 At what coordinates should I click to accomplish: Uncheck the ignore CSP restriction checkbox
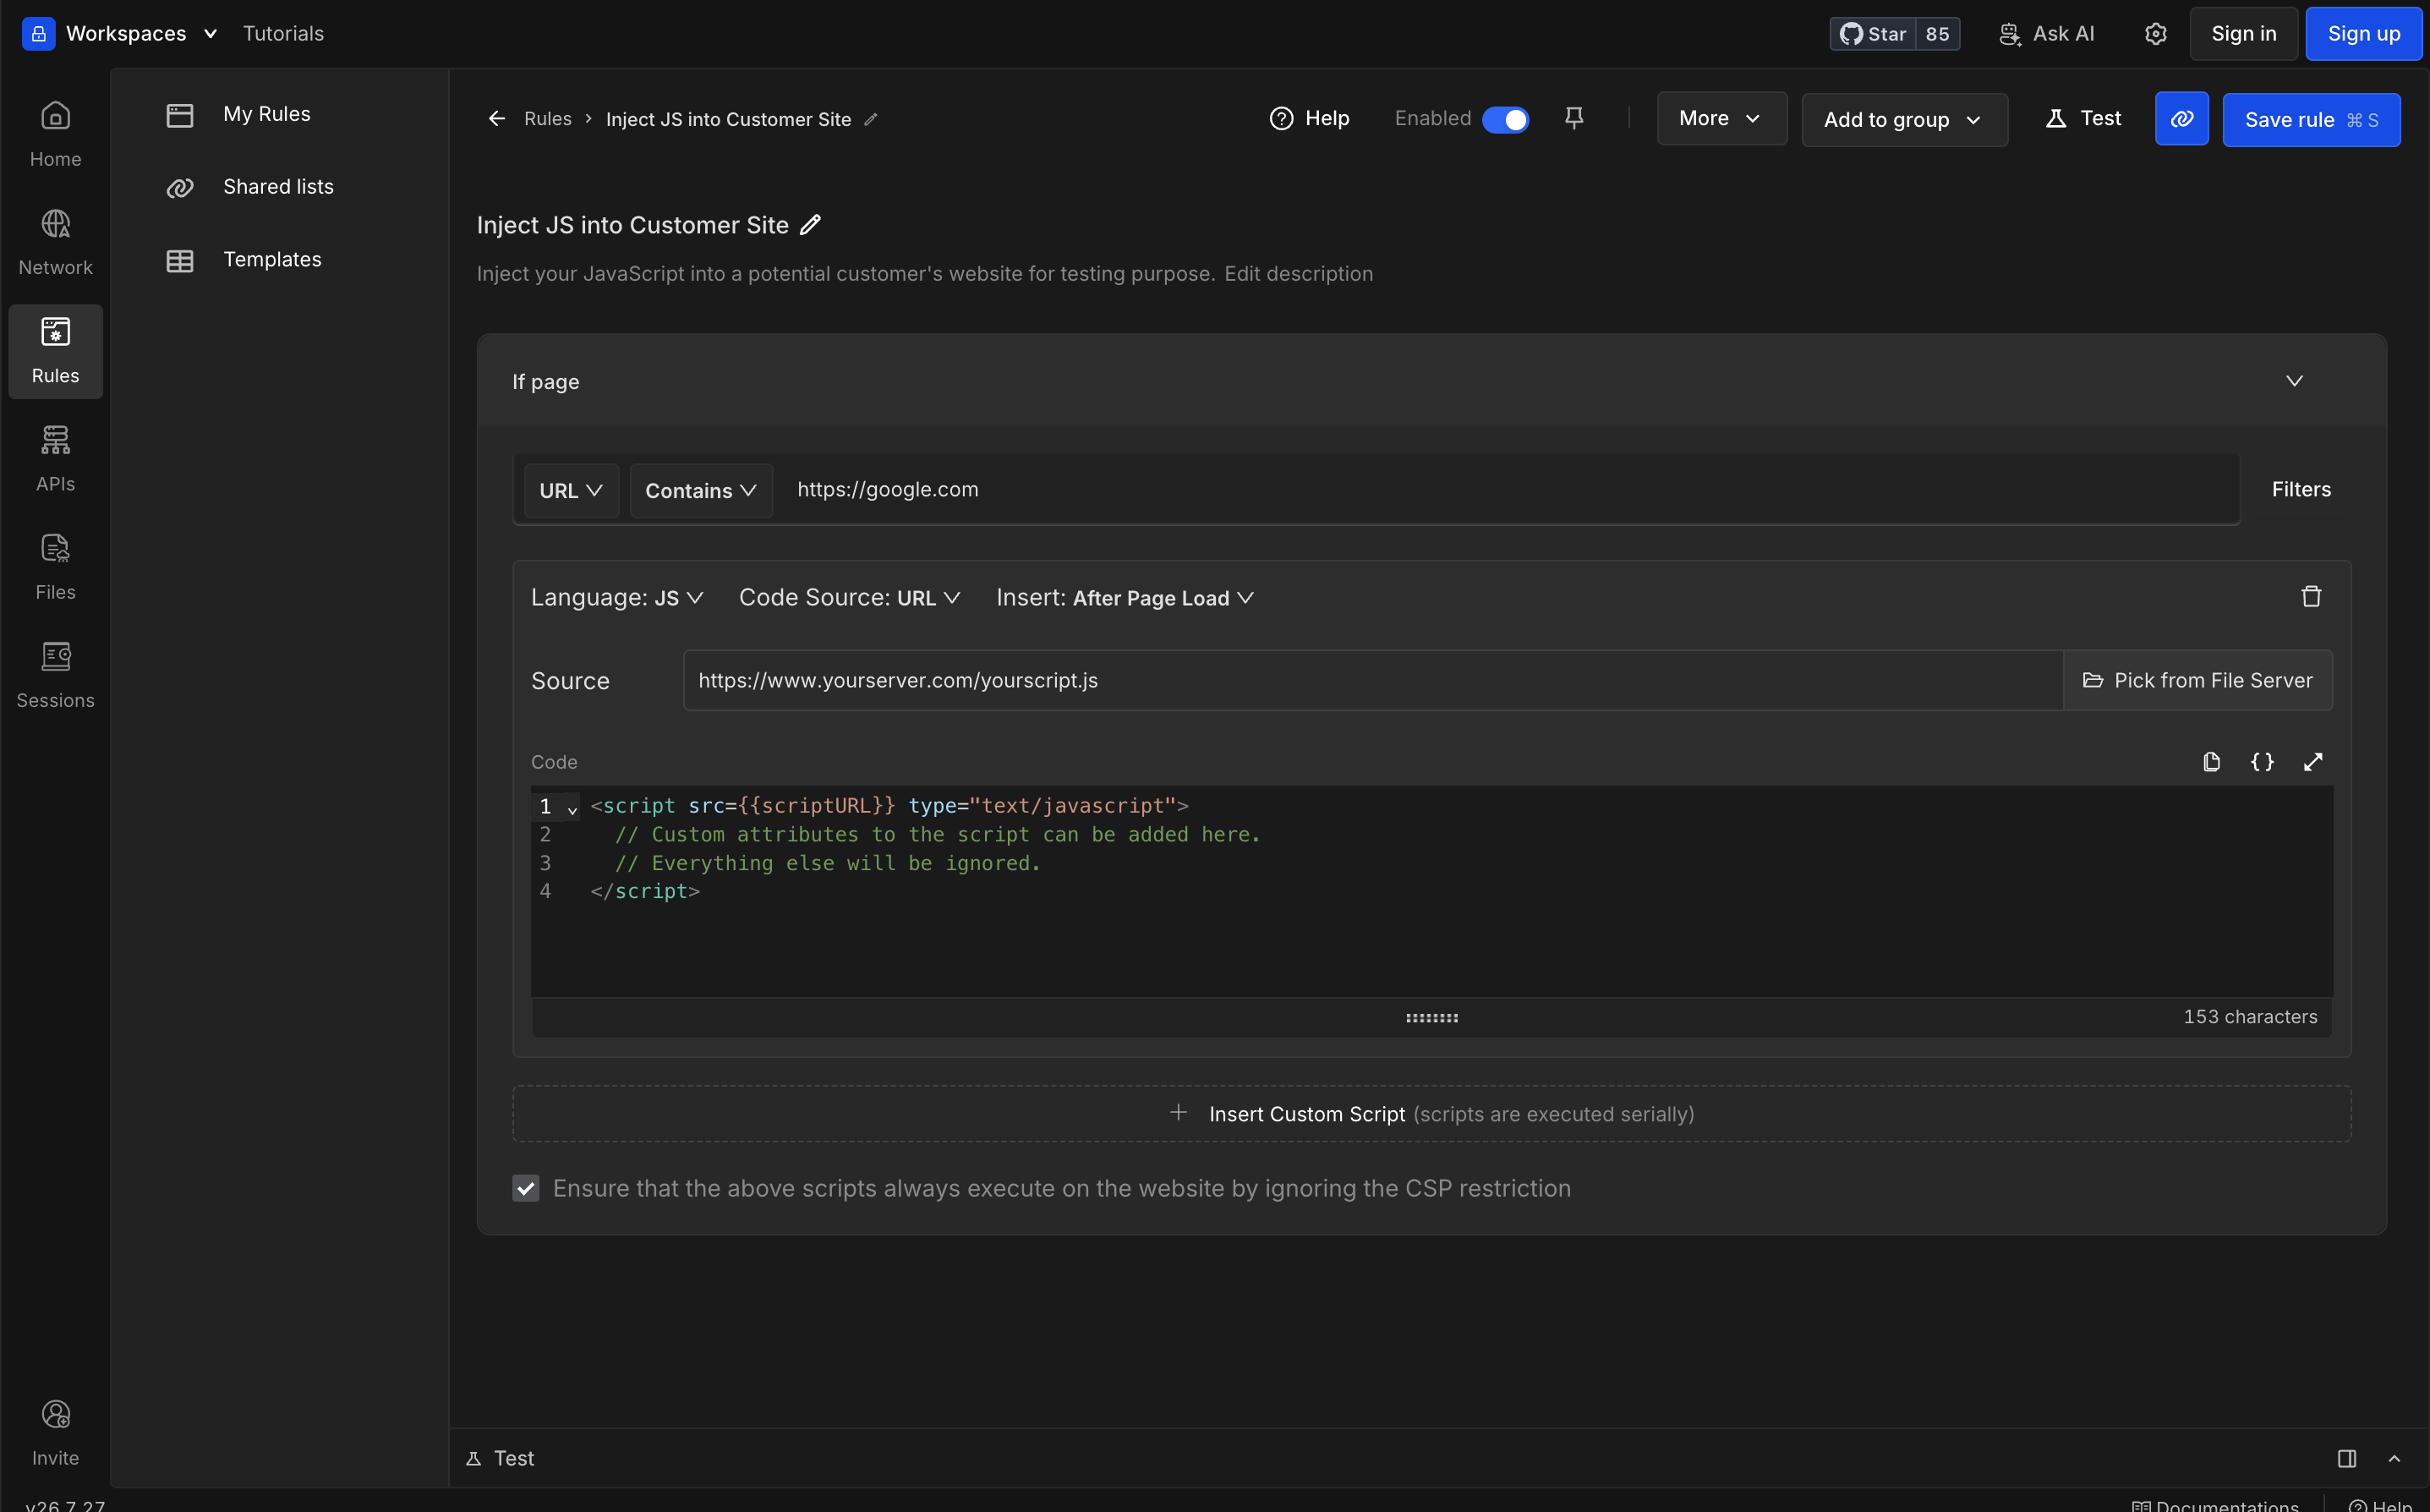[526, 1188]
